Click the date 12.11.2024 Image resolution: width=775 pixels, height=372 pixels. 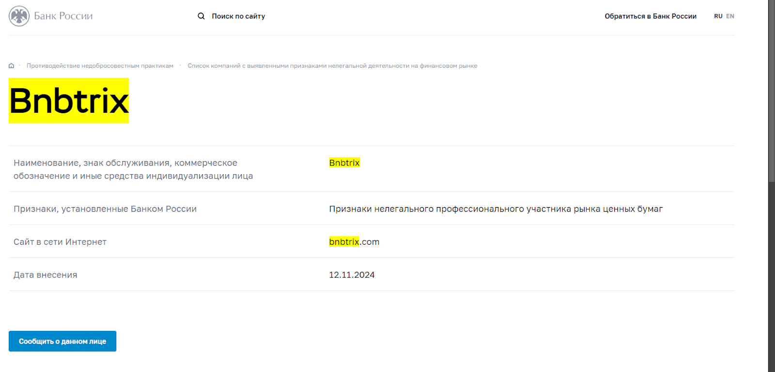352,275
